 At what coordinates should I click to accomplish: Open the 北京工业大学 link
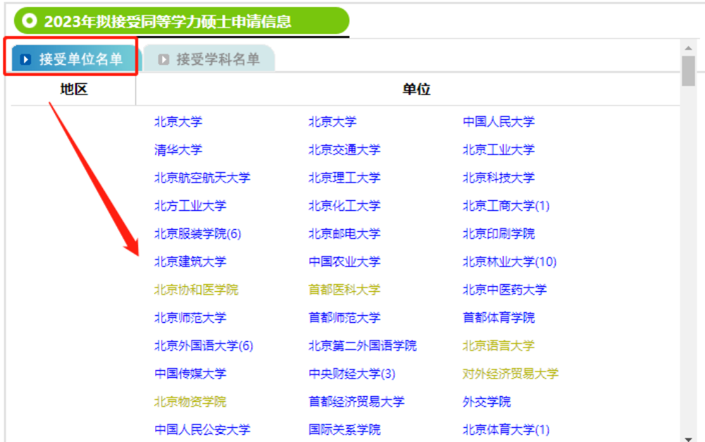point(498,149)
